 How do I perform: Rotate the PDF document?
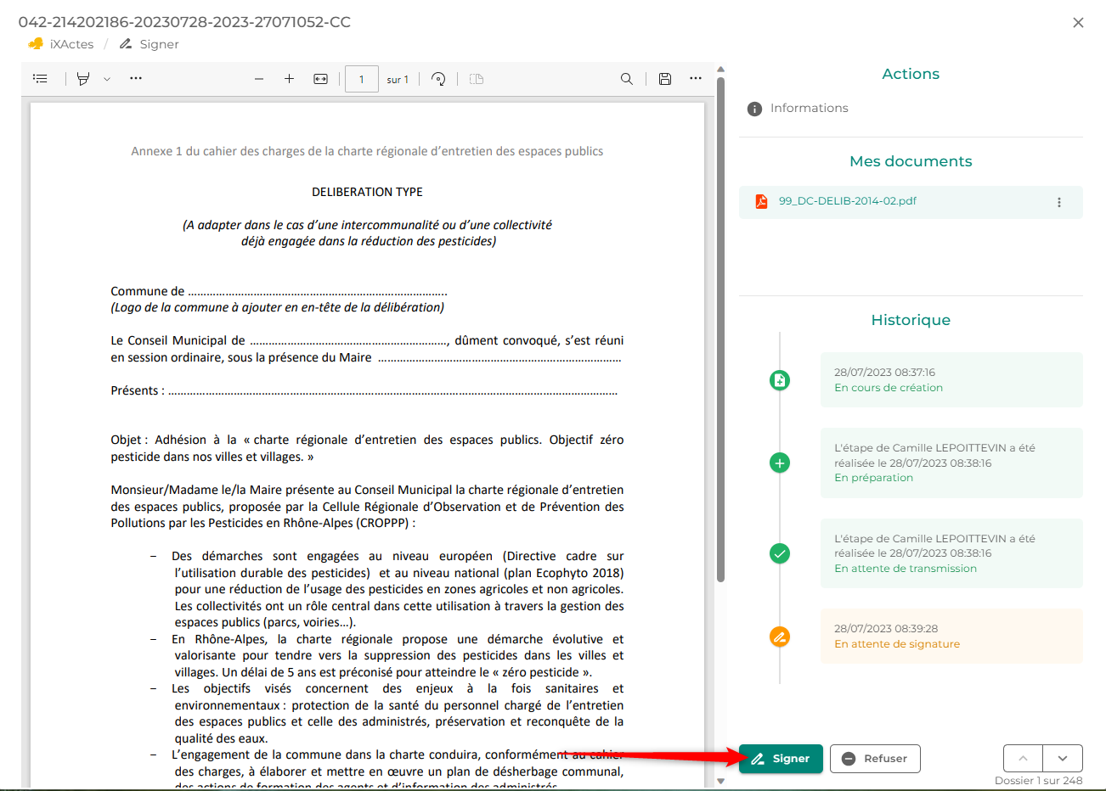point(438,79)
